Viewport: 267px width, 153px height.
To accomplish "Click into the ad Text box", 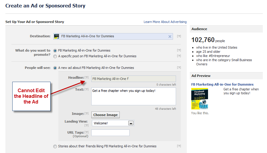I will (x=133, y=96).
